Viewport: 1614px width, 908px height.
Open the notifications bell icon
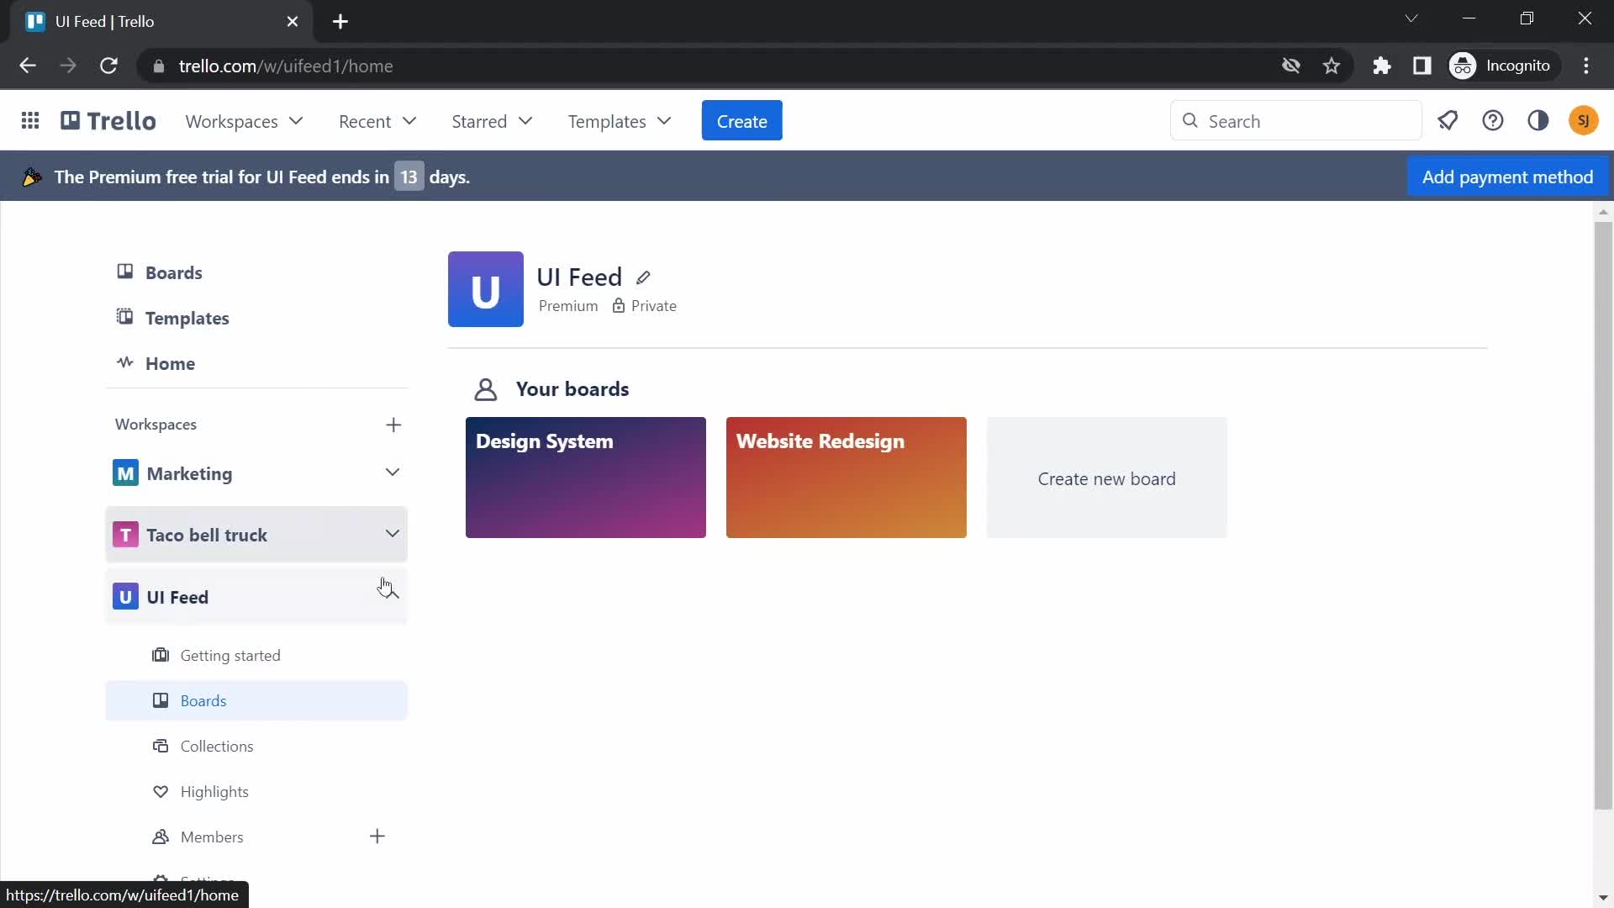tap(1449, 121)
